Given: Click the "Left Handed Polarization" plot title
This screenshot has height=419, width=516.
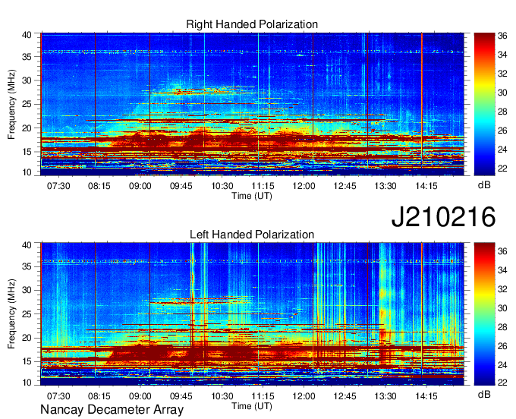Looking at the screenshot, I should pos(252,235).
